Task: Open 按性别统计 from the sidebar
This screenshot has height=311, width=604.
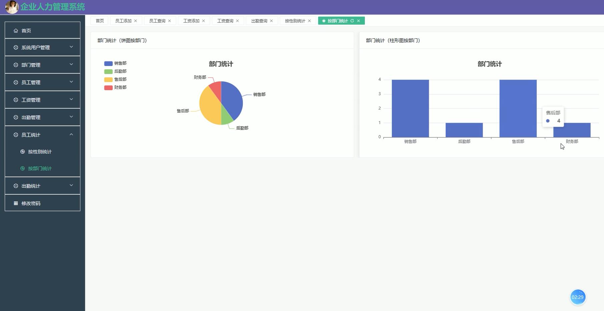Action: pos(40,152)
